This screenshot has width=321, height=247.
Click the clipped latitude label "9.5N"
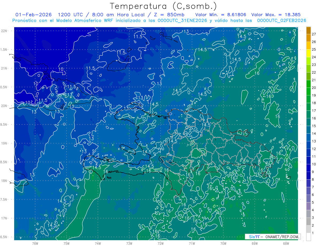(x=4, y=124)
